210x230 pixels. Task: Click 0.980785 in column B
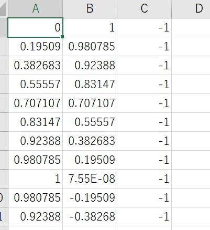pyautogui.click(x=90, y=47)
